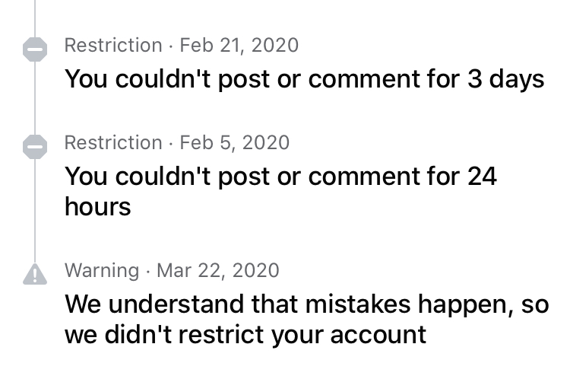Screen dimensions: 570x379
Task: Click the Feb 21 restriction minus icon
Action: pos(34,49)
